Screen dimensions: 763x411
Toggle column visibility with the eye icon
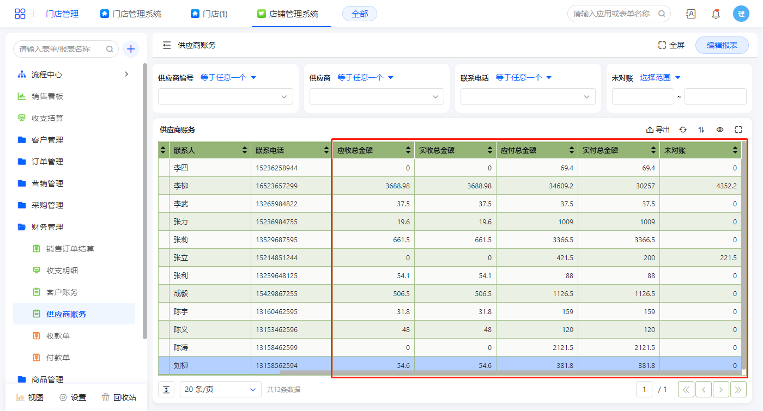[720, 130]
